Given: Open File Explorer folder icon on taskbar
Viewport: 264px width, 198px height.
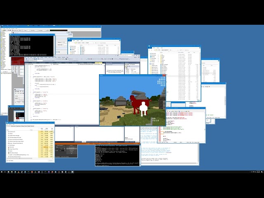Looking at the screenshot, I should pos(12,172).
